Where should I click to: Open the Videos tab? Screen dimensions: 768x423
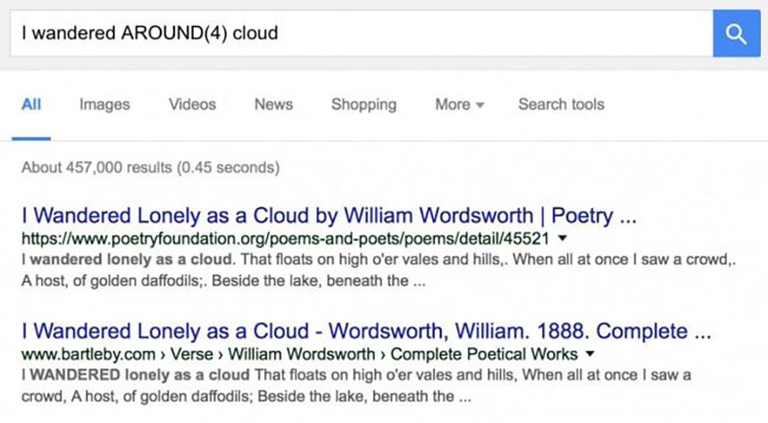pos(192,104)
